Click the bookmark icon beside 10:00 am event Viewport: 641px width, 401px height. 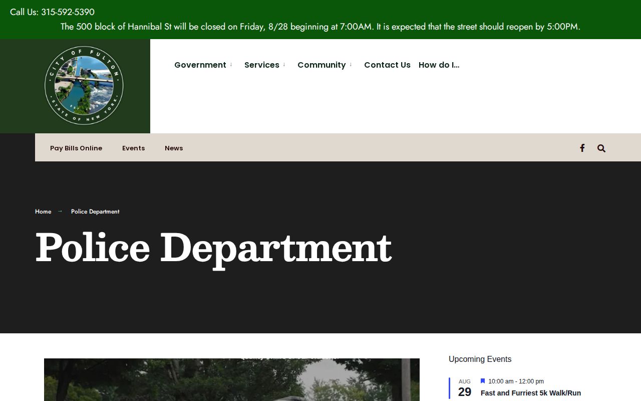483,381
